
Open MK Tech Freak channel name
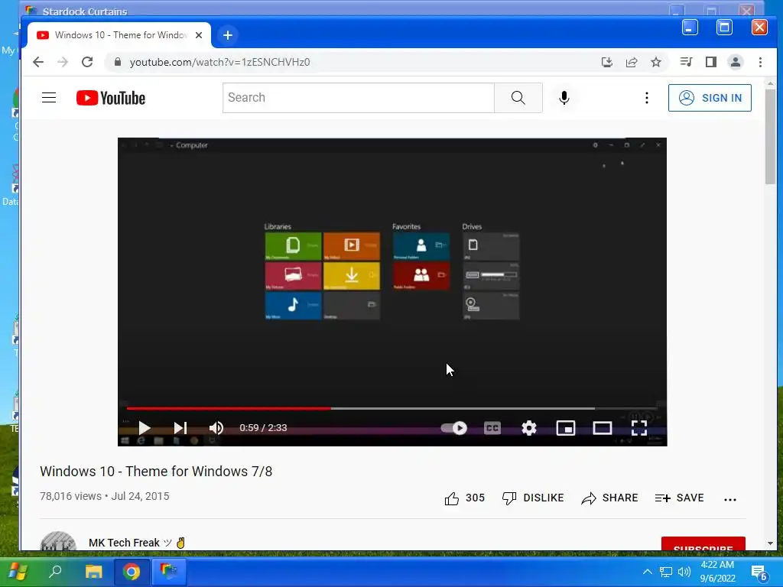point(125,543)
